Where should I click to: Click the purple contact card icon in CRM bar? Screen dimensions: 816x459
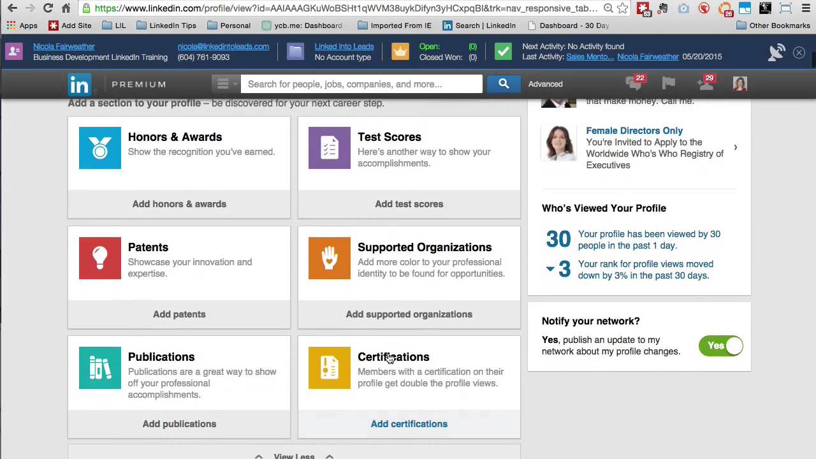point(14,52)
